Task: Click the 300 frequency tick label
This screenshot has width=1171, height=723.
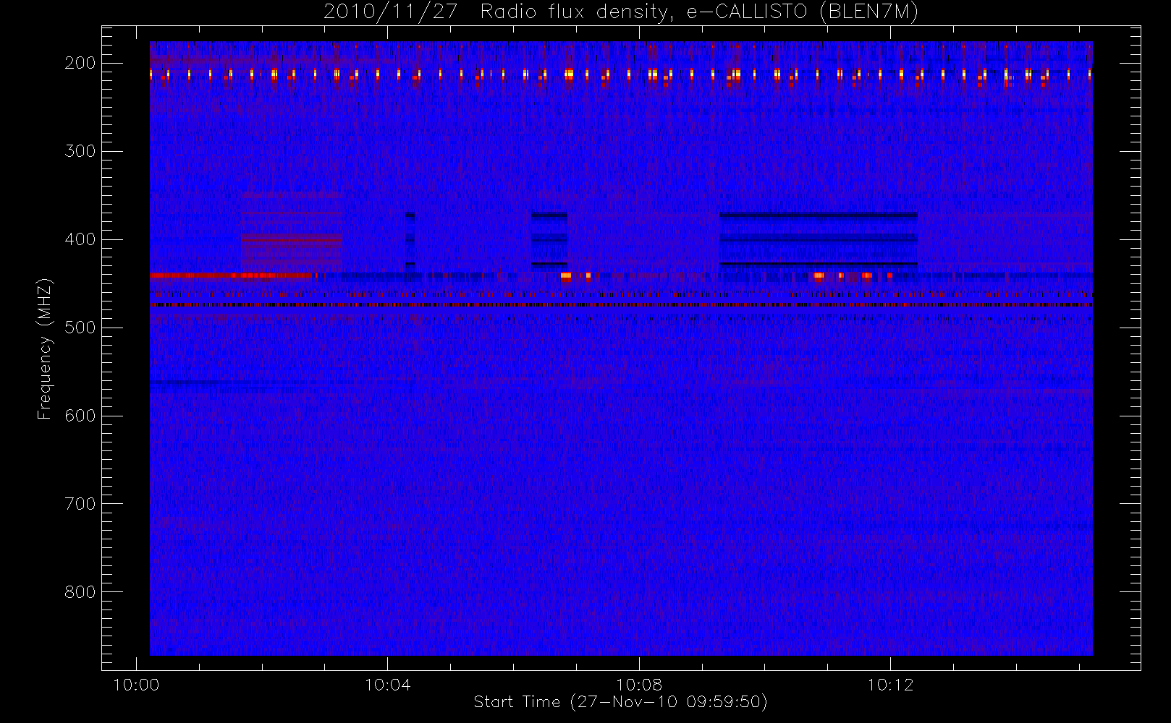Action: 80,151
